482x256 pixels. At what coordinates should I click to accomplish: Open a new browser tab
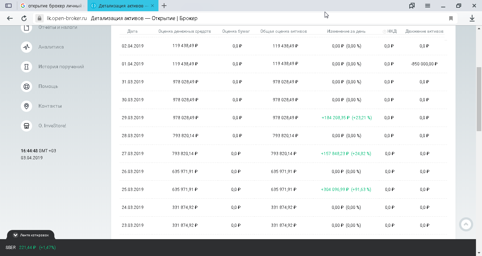[164, 6]
